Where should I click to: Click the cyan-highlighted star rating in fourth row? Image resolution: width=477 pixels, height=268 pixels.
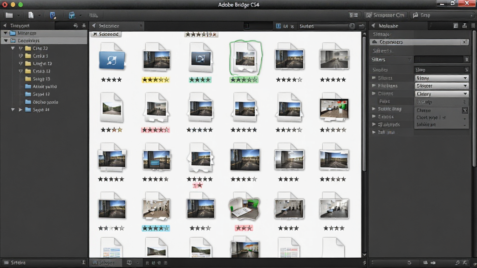[x=156, y=228]
